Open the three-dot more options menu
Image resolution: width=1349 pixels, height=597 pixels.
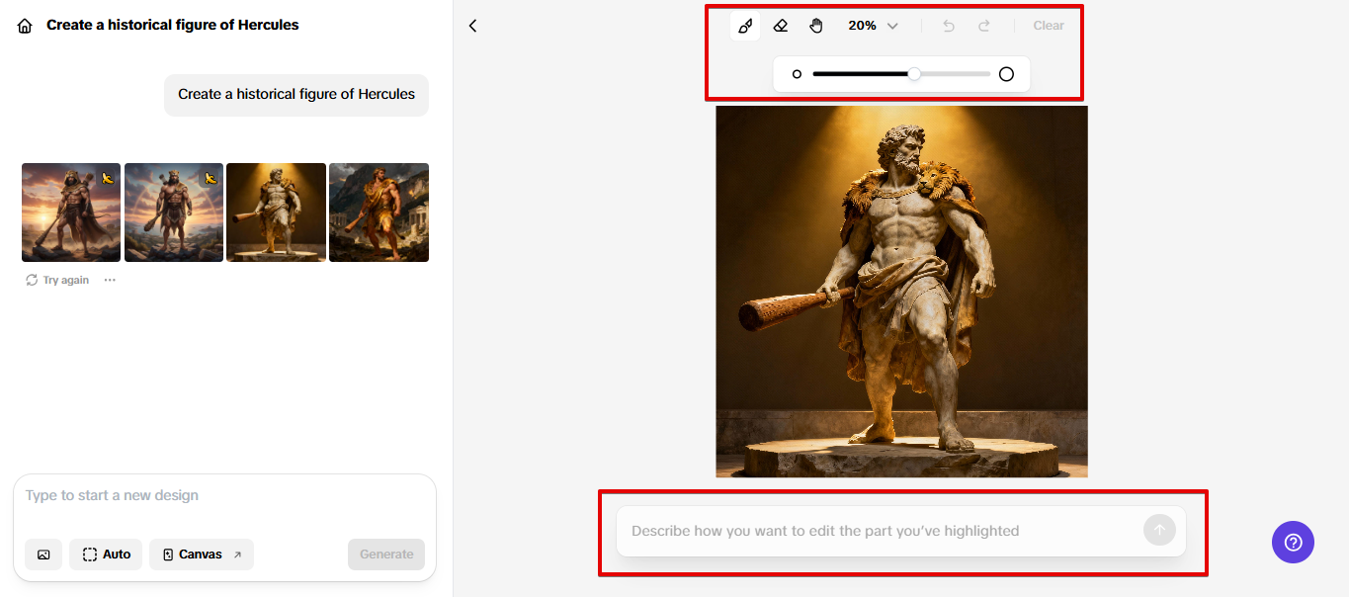click(110, 281)
